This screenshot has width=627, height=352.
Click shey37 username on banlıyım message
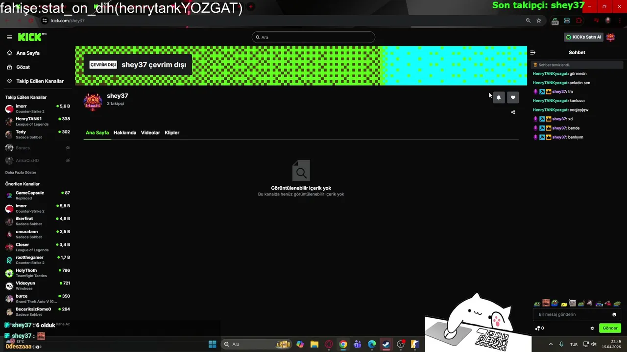click(x=559, y=137)
